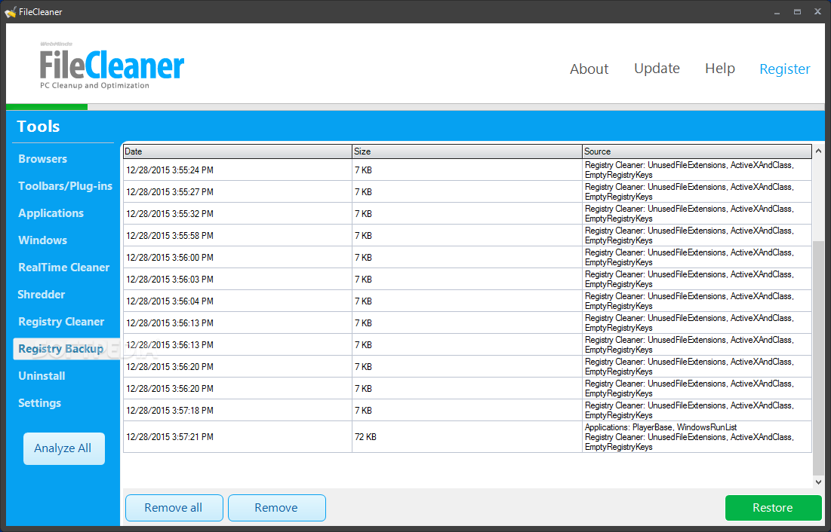Select the backup dated 12/28/2015 3:57:21 PM
Image resolution: width=831 pixels, height=532 pixels.
click(467, 437)
